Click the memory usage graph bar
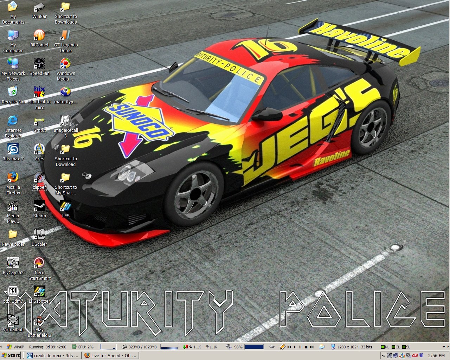Image resolution: width=450 pixels, height=360 pixels. coord(169,347)
